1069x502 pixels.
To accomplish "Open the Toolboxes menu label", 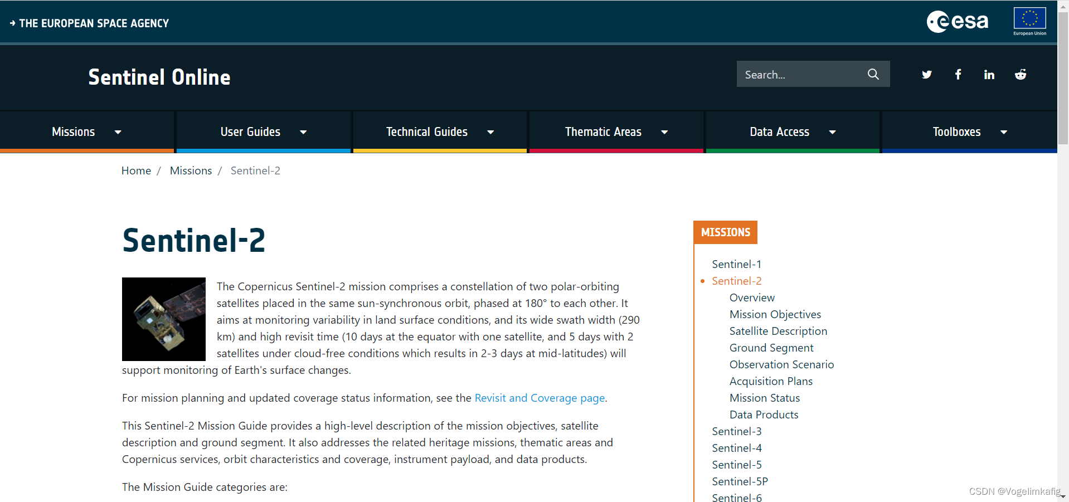I will point(956,132).
